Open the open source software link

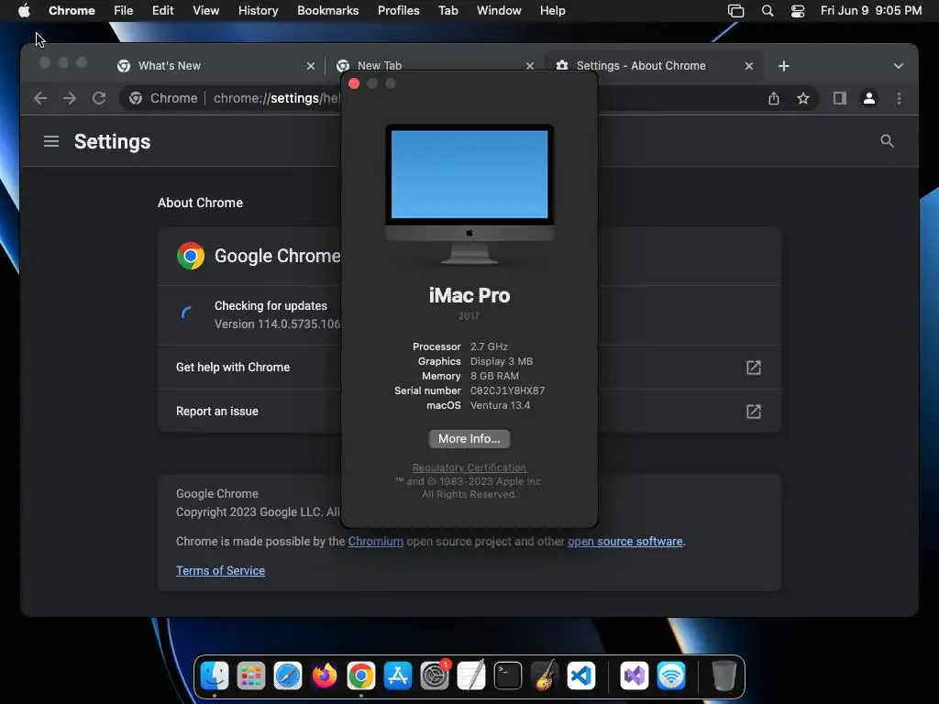[x=624, y=541]
